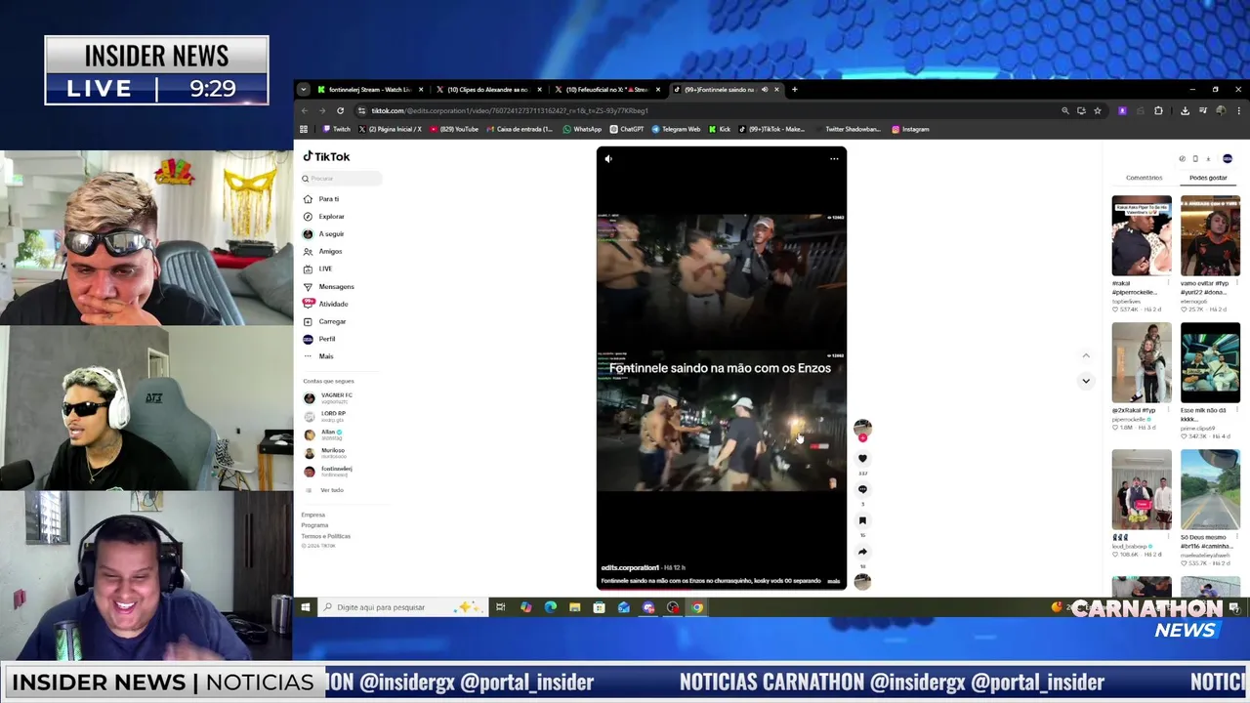Reload the TikTok page
The width and height of the screenshot is (1250, 703).
340,111
